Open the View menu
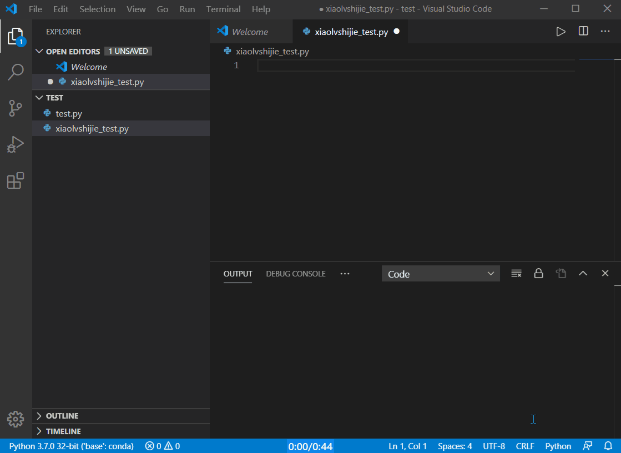The height and width of the screenshot is (453, 621). pyautogui.click(x=136, y=9)
